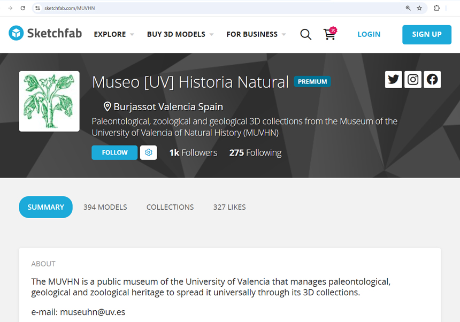This screenshot has width=460, height=322.
Task: Switch to the Summary tab
Action: pos(46,207)
